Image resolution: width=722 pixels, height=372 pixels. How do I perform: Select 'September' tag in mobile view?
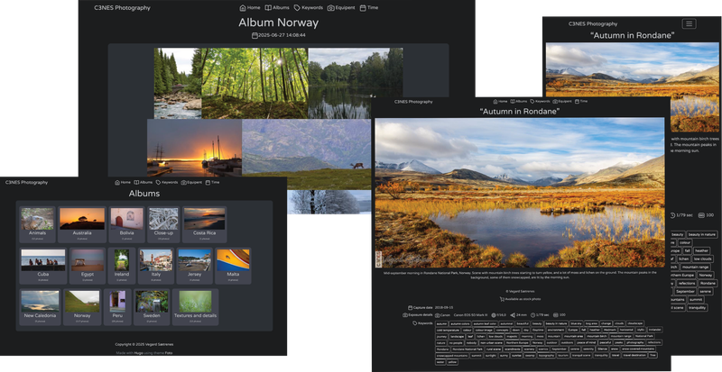tap(686, 292)
